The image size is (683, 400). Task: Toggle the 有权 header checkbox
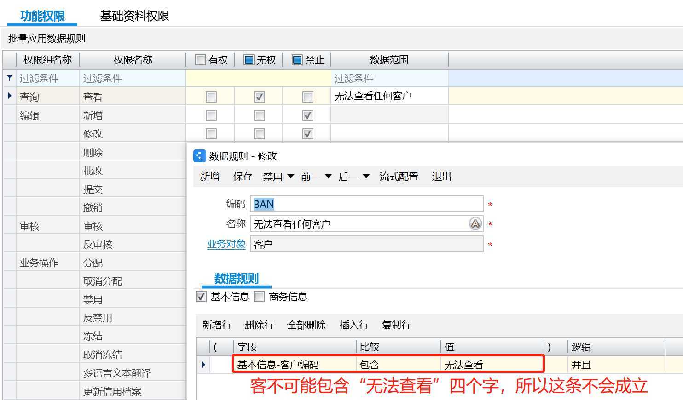[x=201, y=60]
